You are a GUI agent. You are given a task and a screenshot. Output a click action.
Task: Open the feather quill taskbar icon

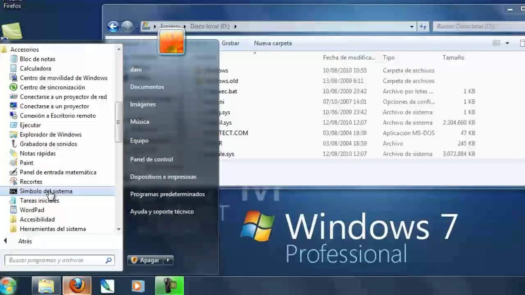tap(107, 286)
